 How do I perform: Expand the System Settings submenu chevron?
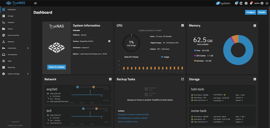coord(28,74)
